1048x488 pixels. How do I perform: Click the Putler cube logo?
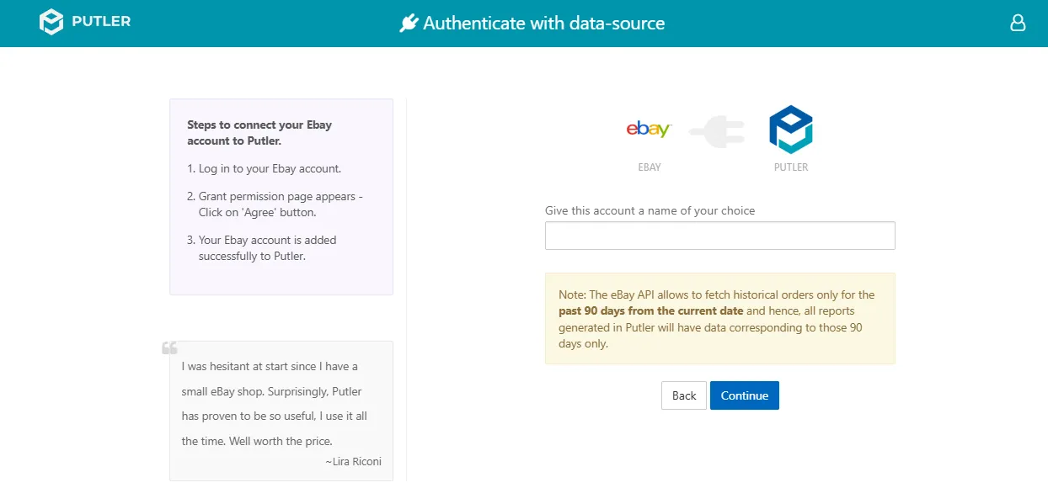coord(790,130)
